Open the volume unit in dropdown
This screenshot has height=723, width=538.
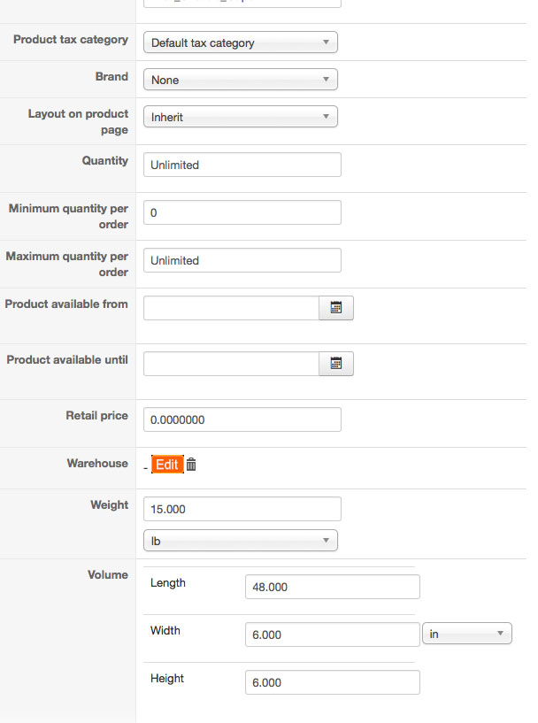(x=466, y=634)
